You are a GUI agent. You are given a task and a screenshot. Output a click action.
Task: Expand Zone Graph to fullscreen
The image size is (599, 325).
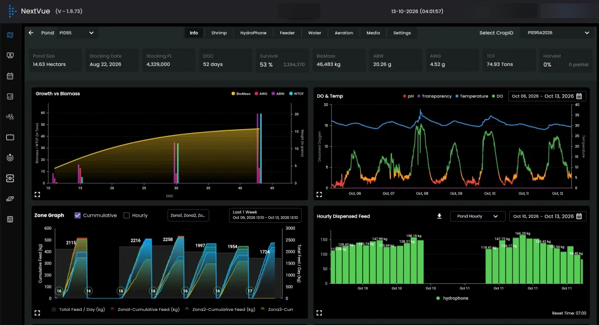coord(37,313)
